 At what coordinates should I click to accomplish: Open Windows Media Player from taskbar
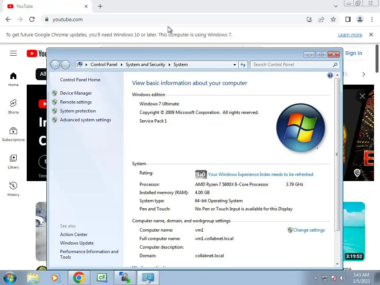(x=55, y=278)
